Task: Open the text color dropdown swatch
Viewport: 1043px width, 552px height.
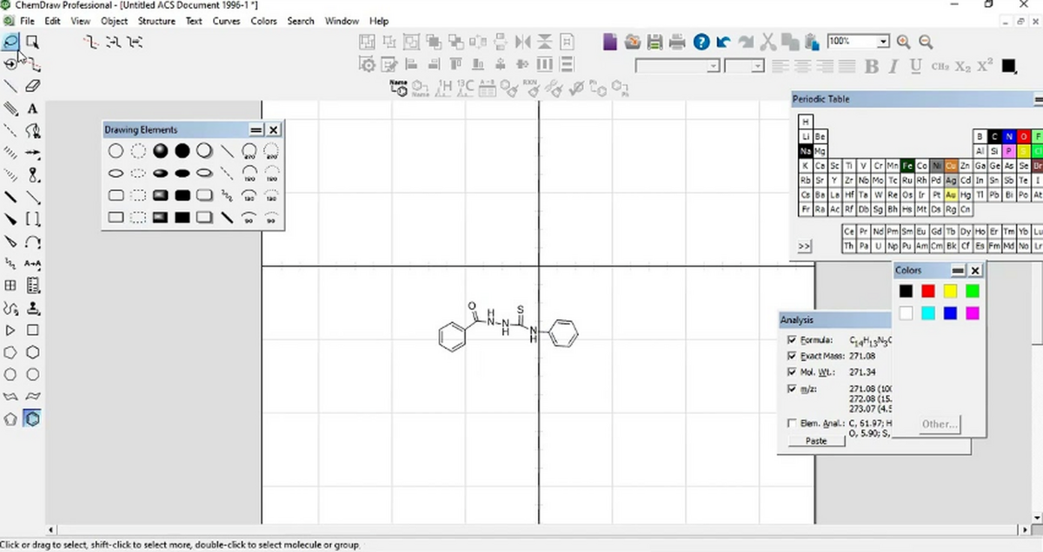Action: [1008, 66]
